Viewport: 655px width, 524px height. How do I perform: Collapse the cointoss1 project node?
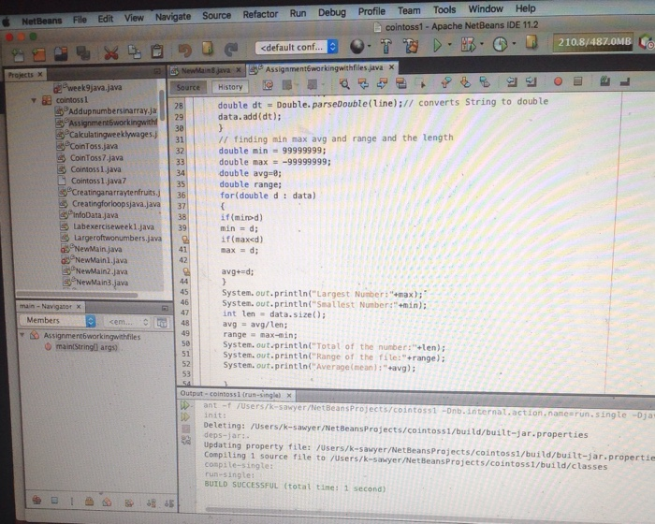point(34,100)
